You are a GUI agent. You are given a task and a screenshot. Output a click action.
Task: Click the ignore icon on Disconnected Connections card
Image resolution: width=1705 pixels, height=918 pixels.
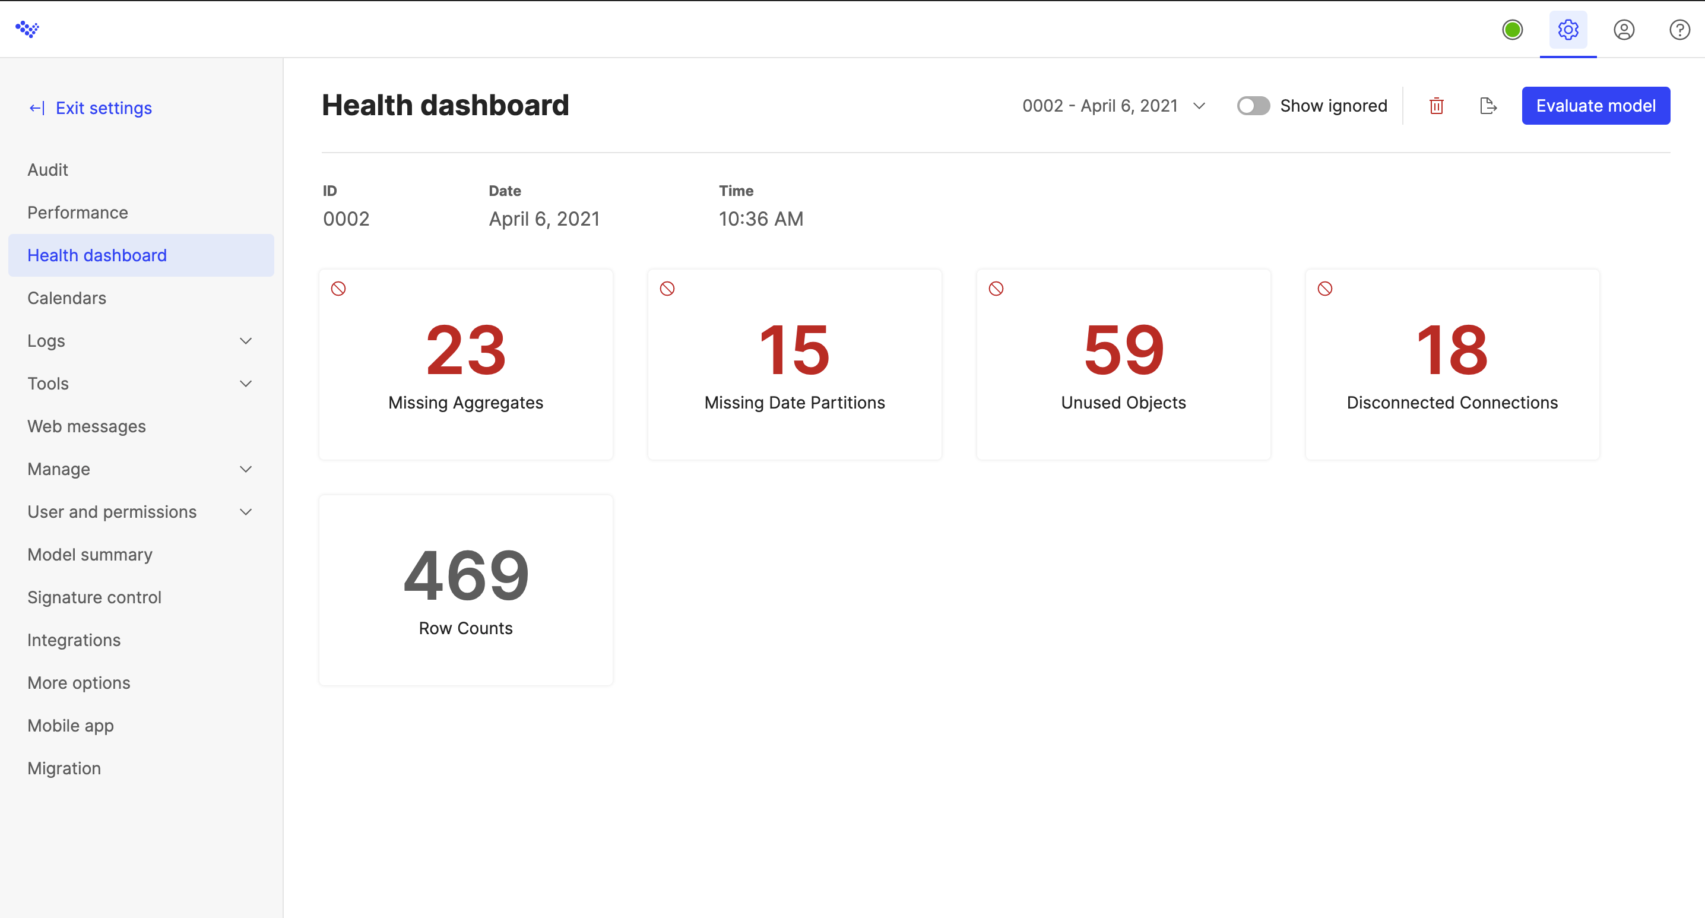(1324, 288)
